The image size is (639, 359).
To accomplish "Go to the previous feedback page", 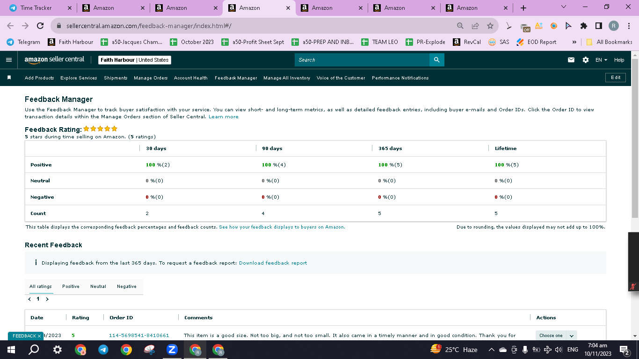I will pyautogui.click(x=29, y=299).
